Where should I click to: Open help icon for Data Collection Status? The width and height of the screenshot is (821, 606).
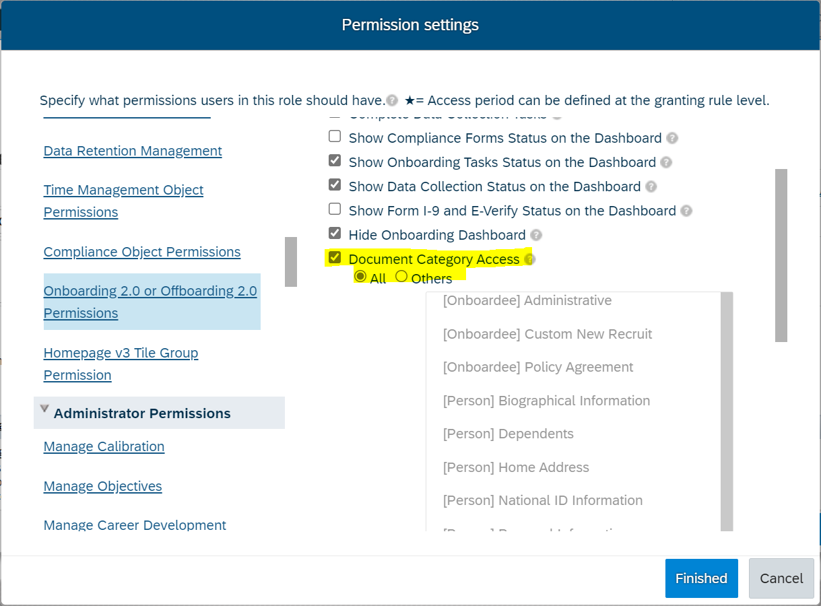click(x=651, y=187)
